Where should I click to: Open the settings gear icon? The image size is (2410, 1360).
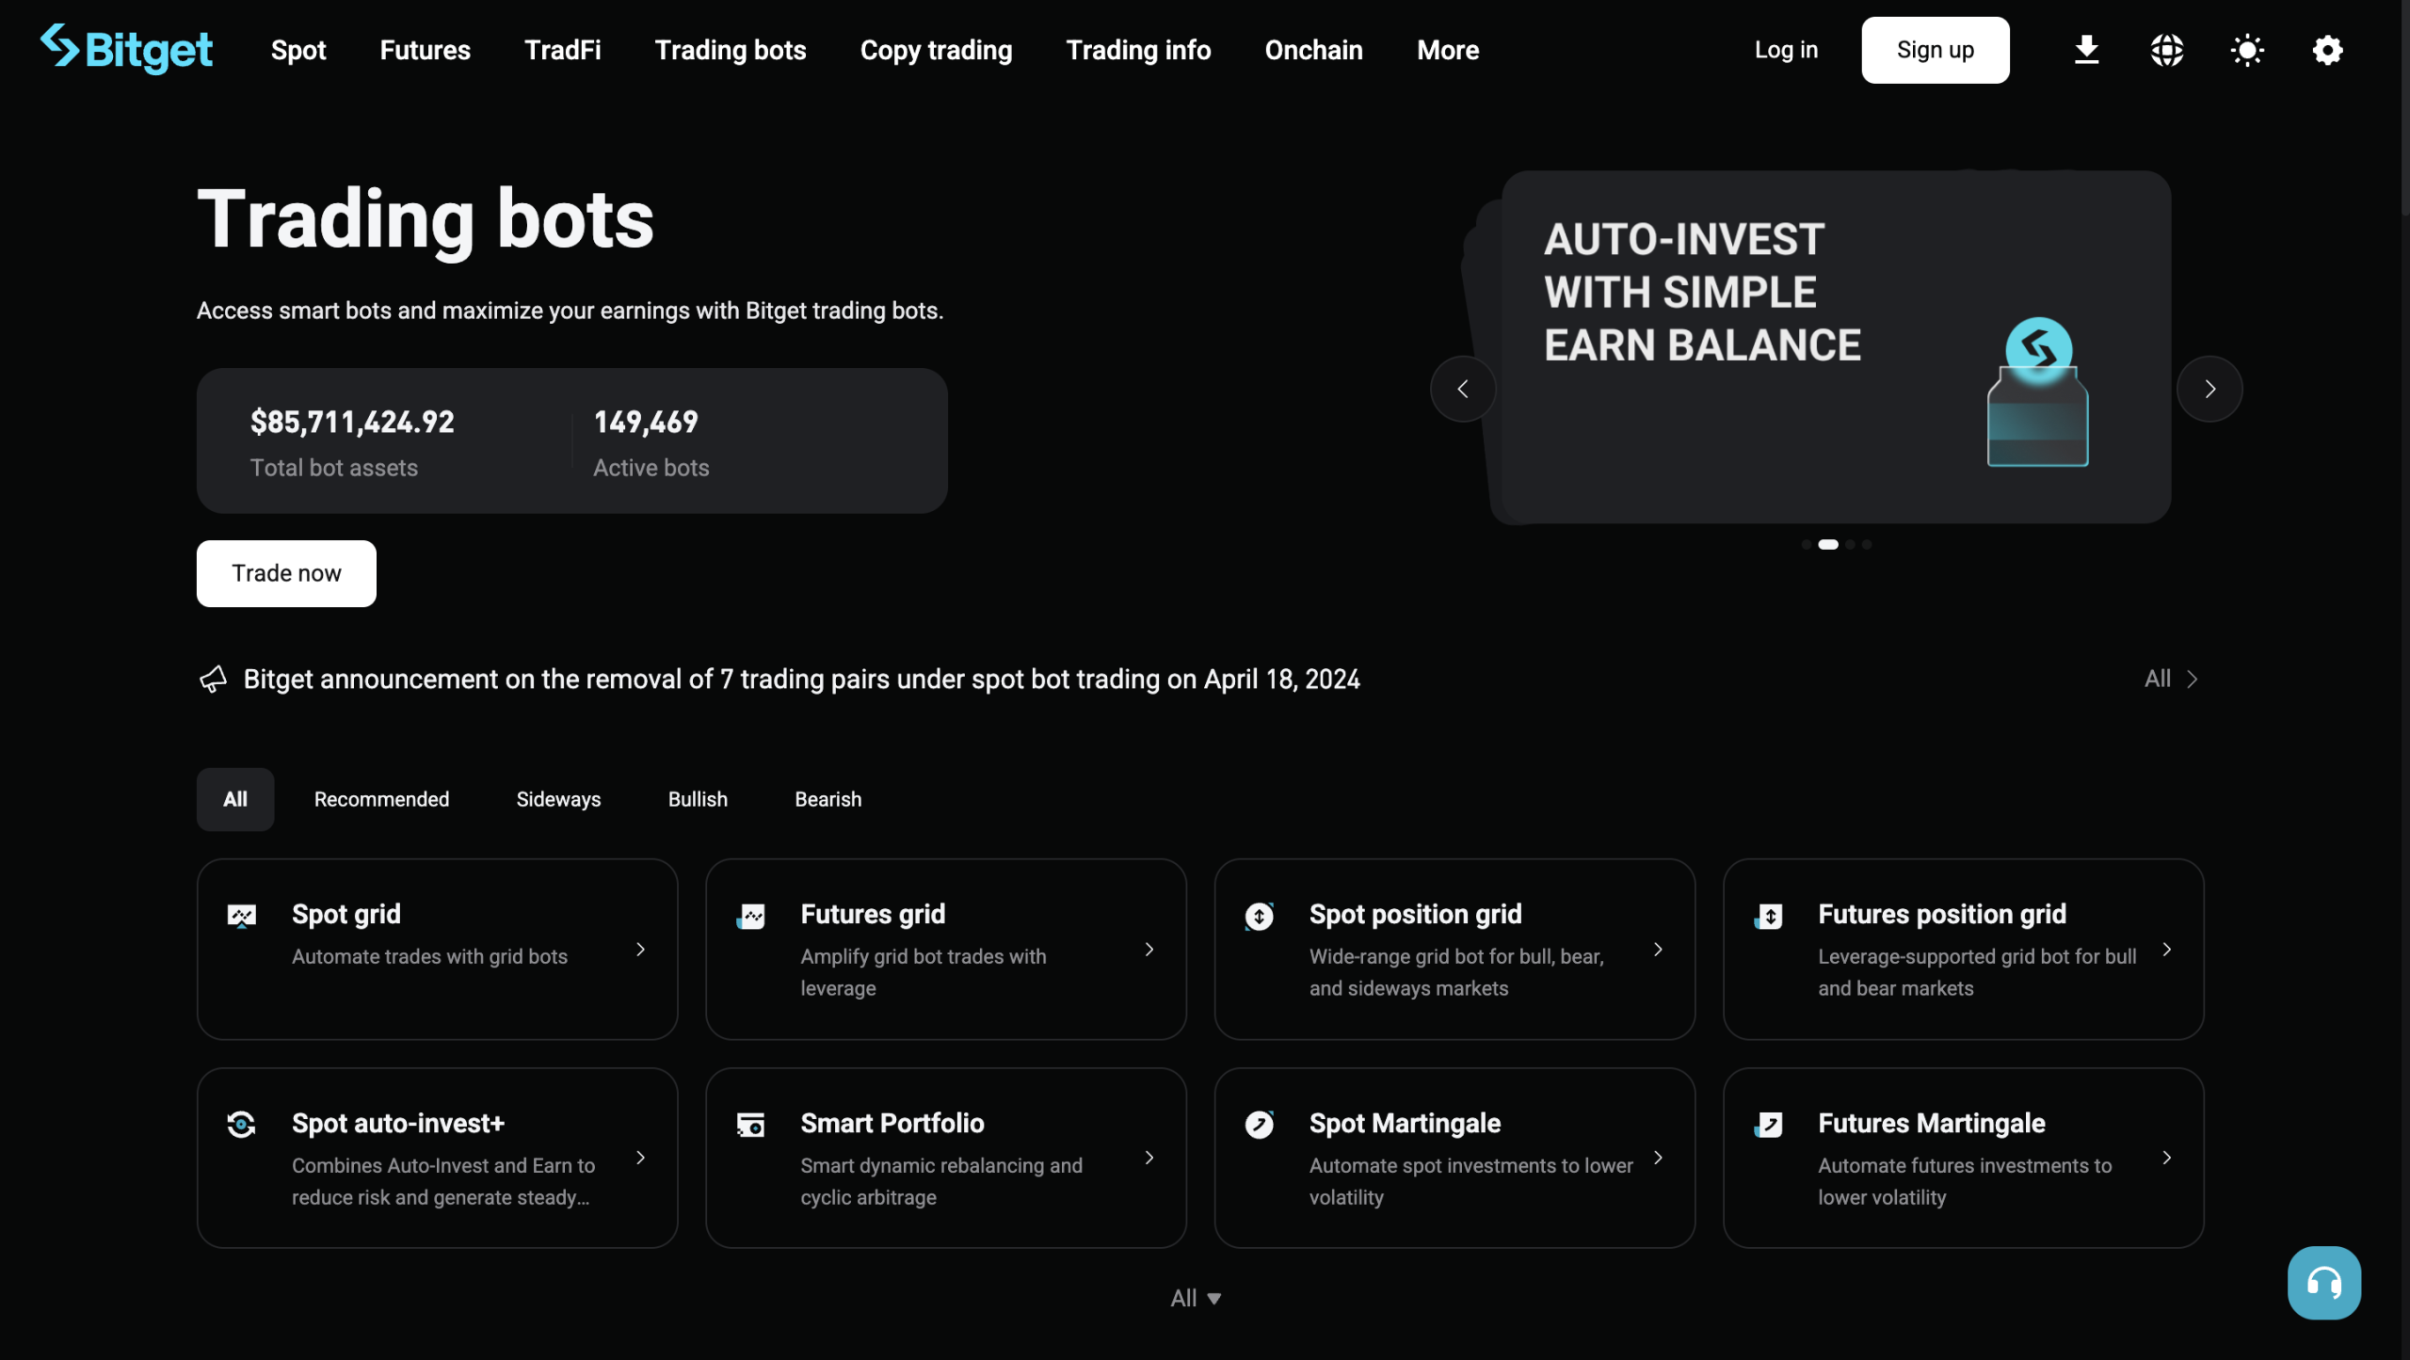[x=2327, y=50]
